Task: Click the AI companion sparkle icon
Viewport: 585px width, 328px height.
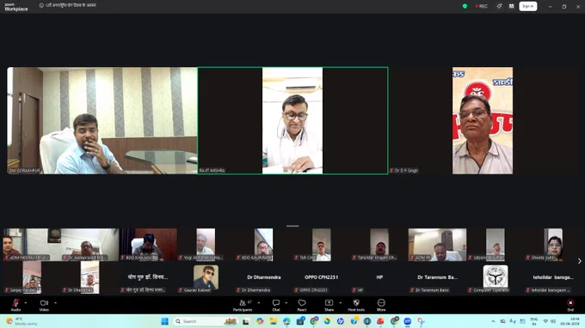Action: coord(499,6)
